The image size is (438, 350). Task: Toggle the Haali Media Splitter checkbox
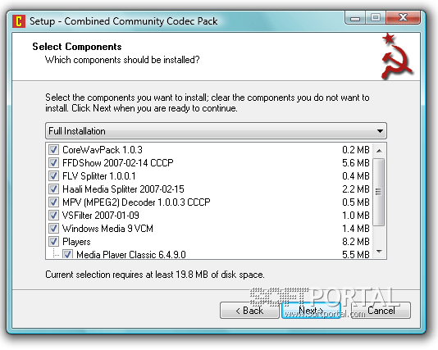pyautogui.click(x=53, y=189)
